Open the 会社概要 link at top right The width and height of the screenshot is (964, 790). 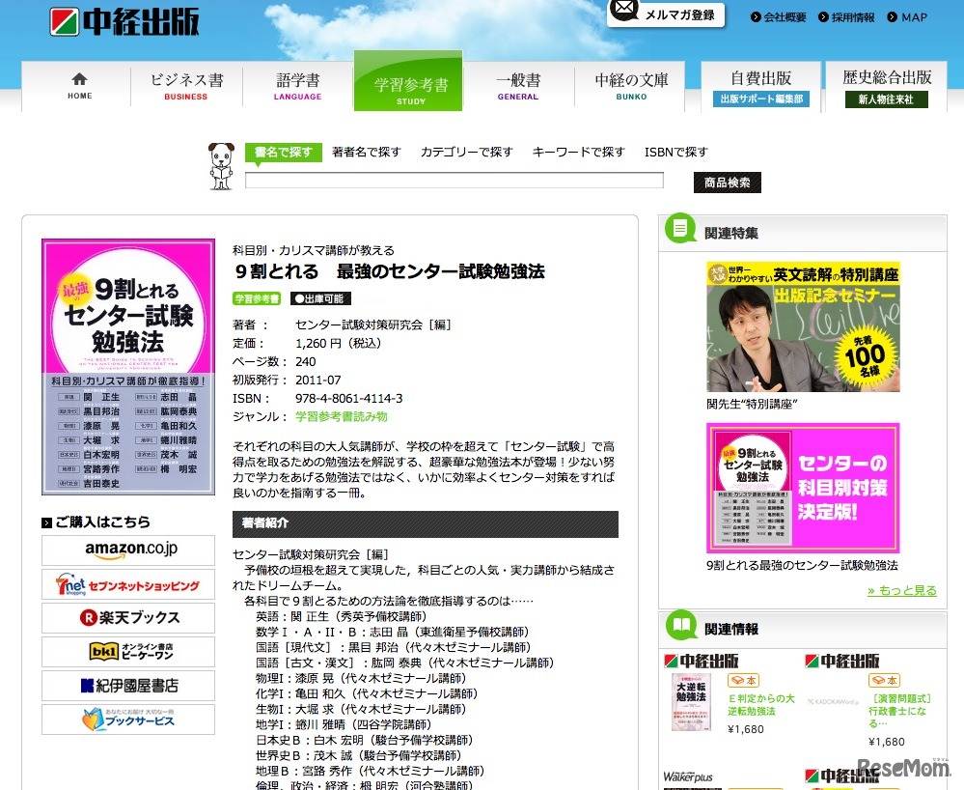[x=785, y=16]
